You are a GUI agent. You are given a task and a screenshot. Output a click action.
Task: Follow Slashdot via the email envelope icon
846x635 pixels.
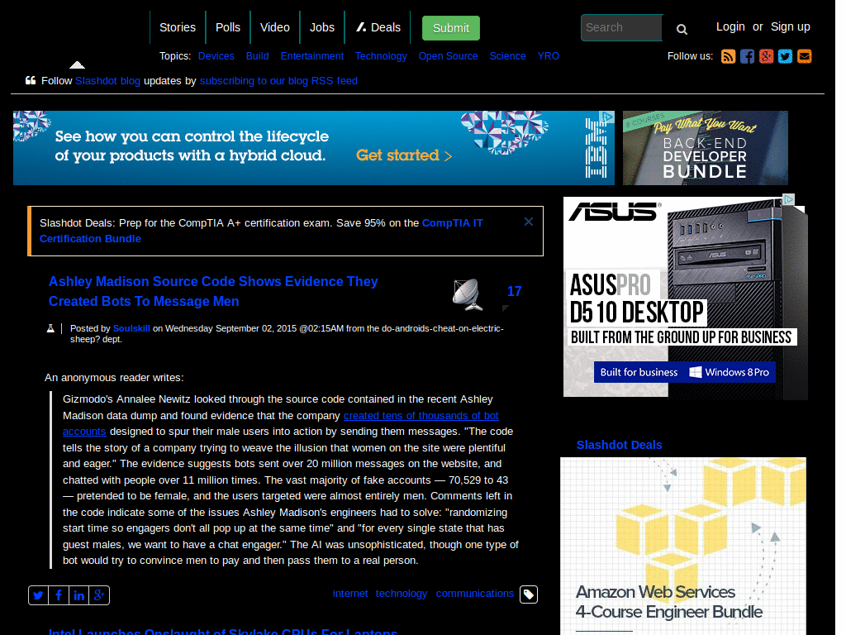804,56
